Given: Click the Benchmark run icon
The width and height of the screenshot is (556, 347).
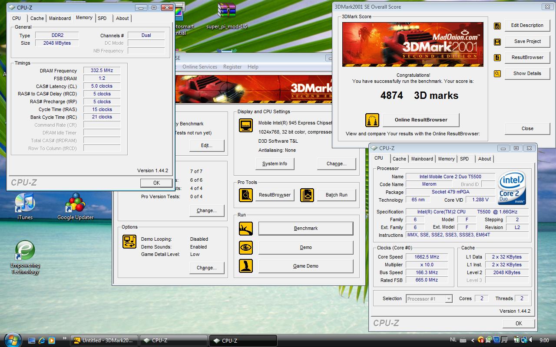Looking at the screenshot, I should [246, 229].
